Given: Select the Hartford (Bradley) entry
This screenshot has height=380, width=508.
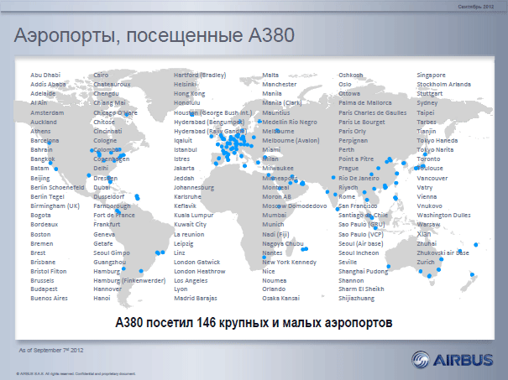Looking at the screenshot, I should tap(200, 75).
